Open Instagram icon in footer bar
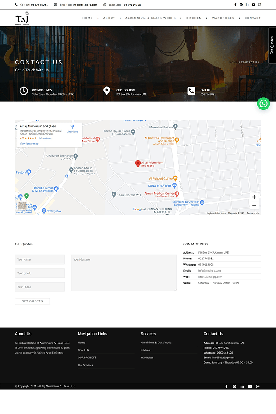The width and height of the screenshot is (276, 414). 258,386
